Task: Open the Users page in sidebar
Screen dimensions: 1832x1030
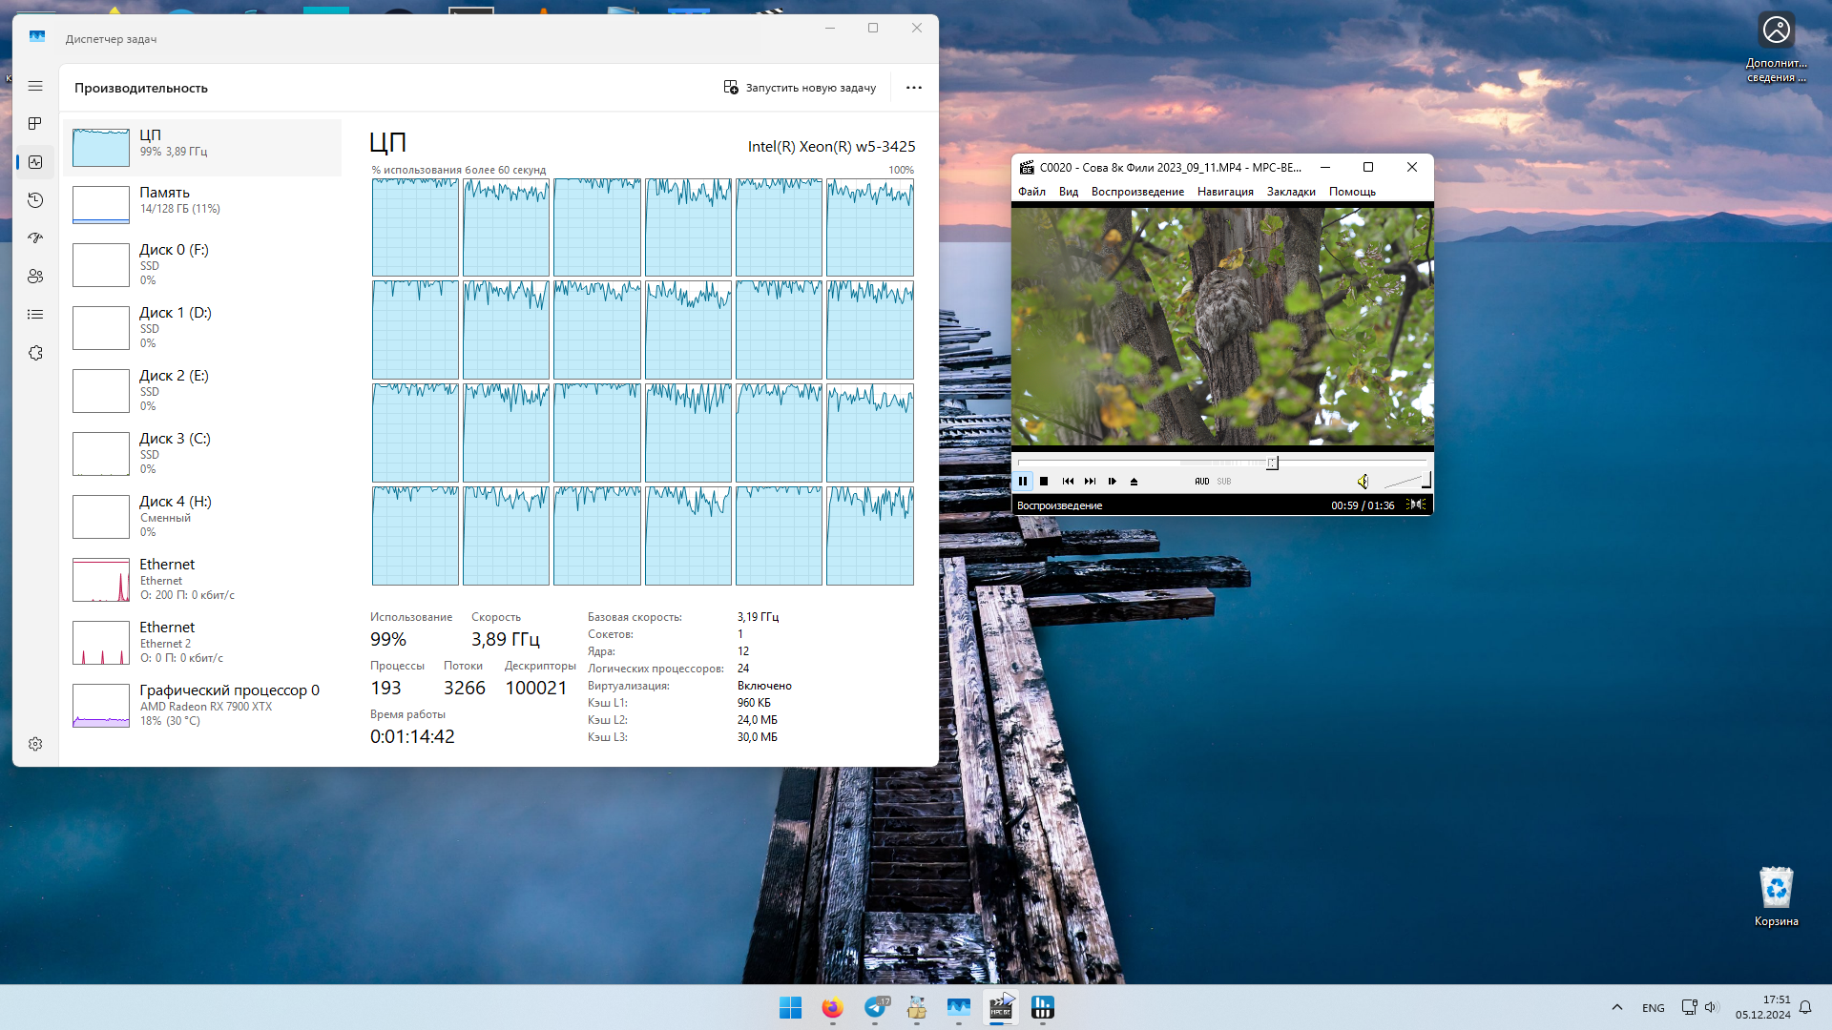Action: [35, 277]
